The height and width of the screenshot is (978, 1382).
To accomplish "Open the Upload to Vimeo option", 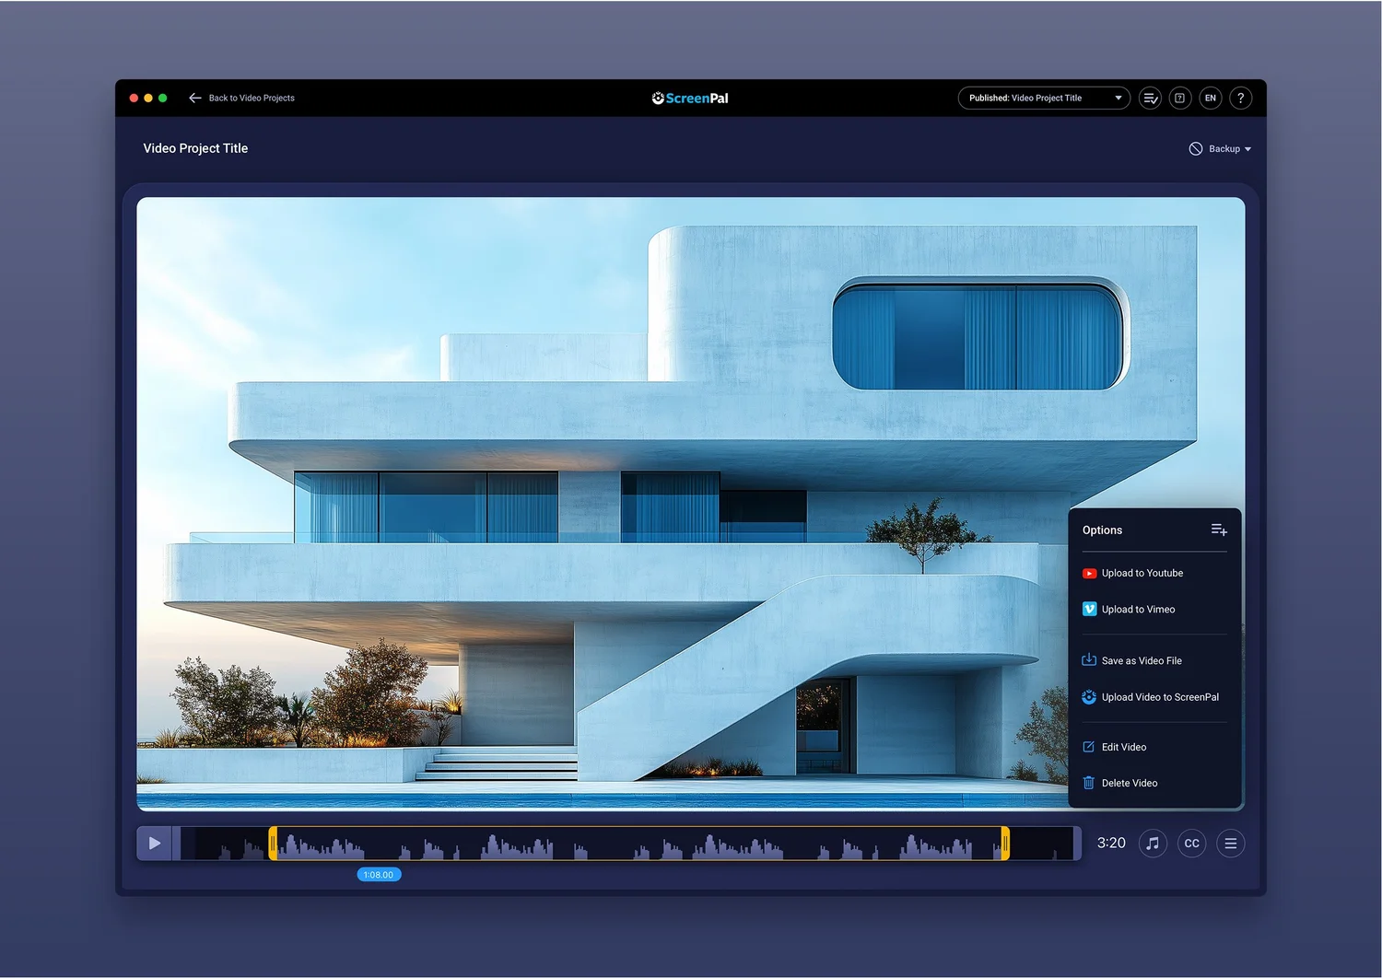I will (x=1139, y=609).
